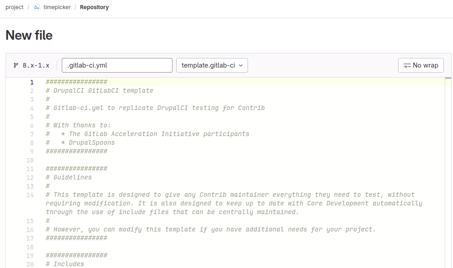Open the project breadcrumb link
This screenshot has width=453, height=268.
[15, 7]
